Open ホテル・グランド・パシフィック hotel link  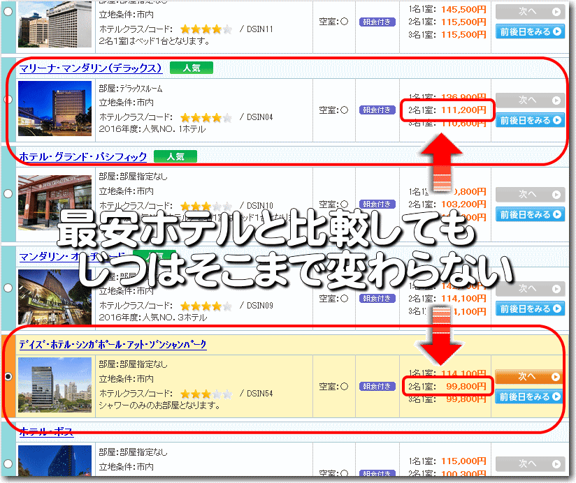[82, 156]
